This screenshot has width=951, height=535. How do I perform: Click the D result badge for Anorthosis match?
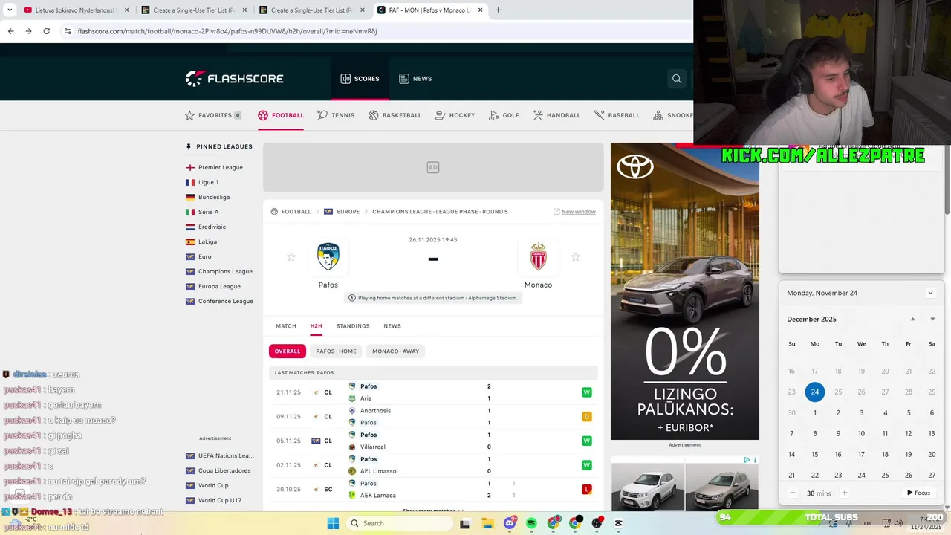coord(587,416)
